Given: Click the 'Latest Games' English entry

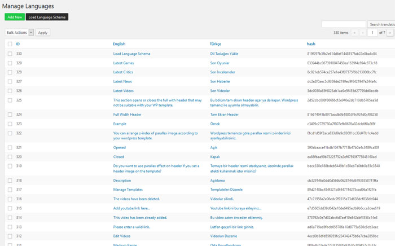Looking at the screenshot, I should coord(124,63).
